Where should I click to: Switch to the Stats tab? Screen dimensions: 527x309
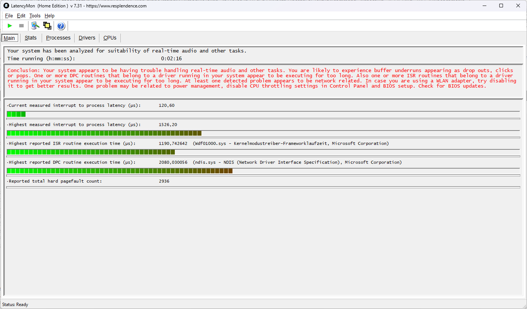click(31, 38)
